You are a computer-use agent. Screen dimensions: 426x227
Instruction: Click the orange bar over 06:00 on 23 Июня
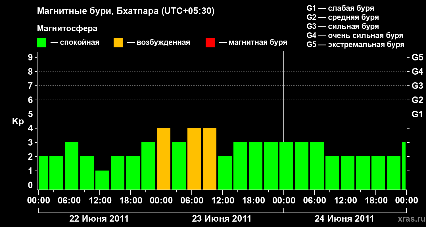coord(194,159)
